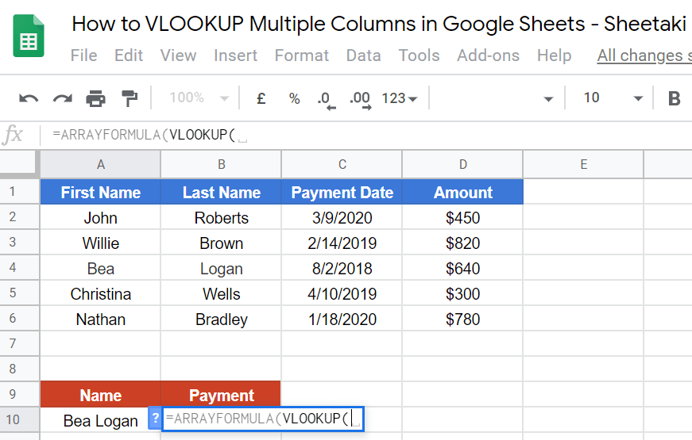Viewport: 692px width, 440px height.
Task: Open the Add-ons menu
Action: click(x=488, y=55)
